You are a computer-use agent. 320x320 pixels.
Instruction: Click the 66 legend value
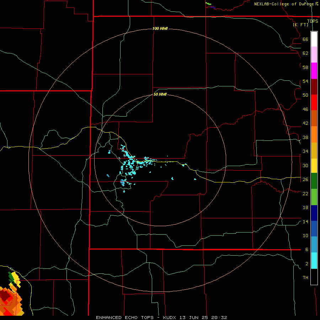click(305, 39)
